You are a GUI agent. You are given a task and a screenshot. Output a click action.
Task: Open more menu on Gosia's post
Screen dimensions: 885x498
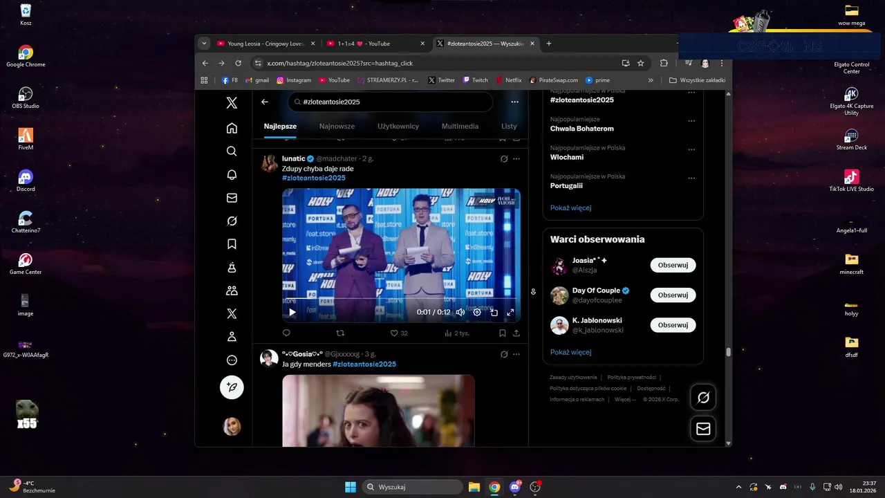point(516,354)
